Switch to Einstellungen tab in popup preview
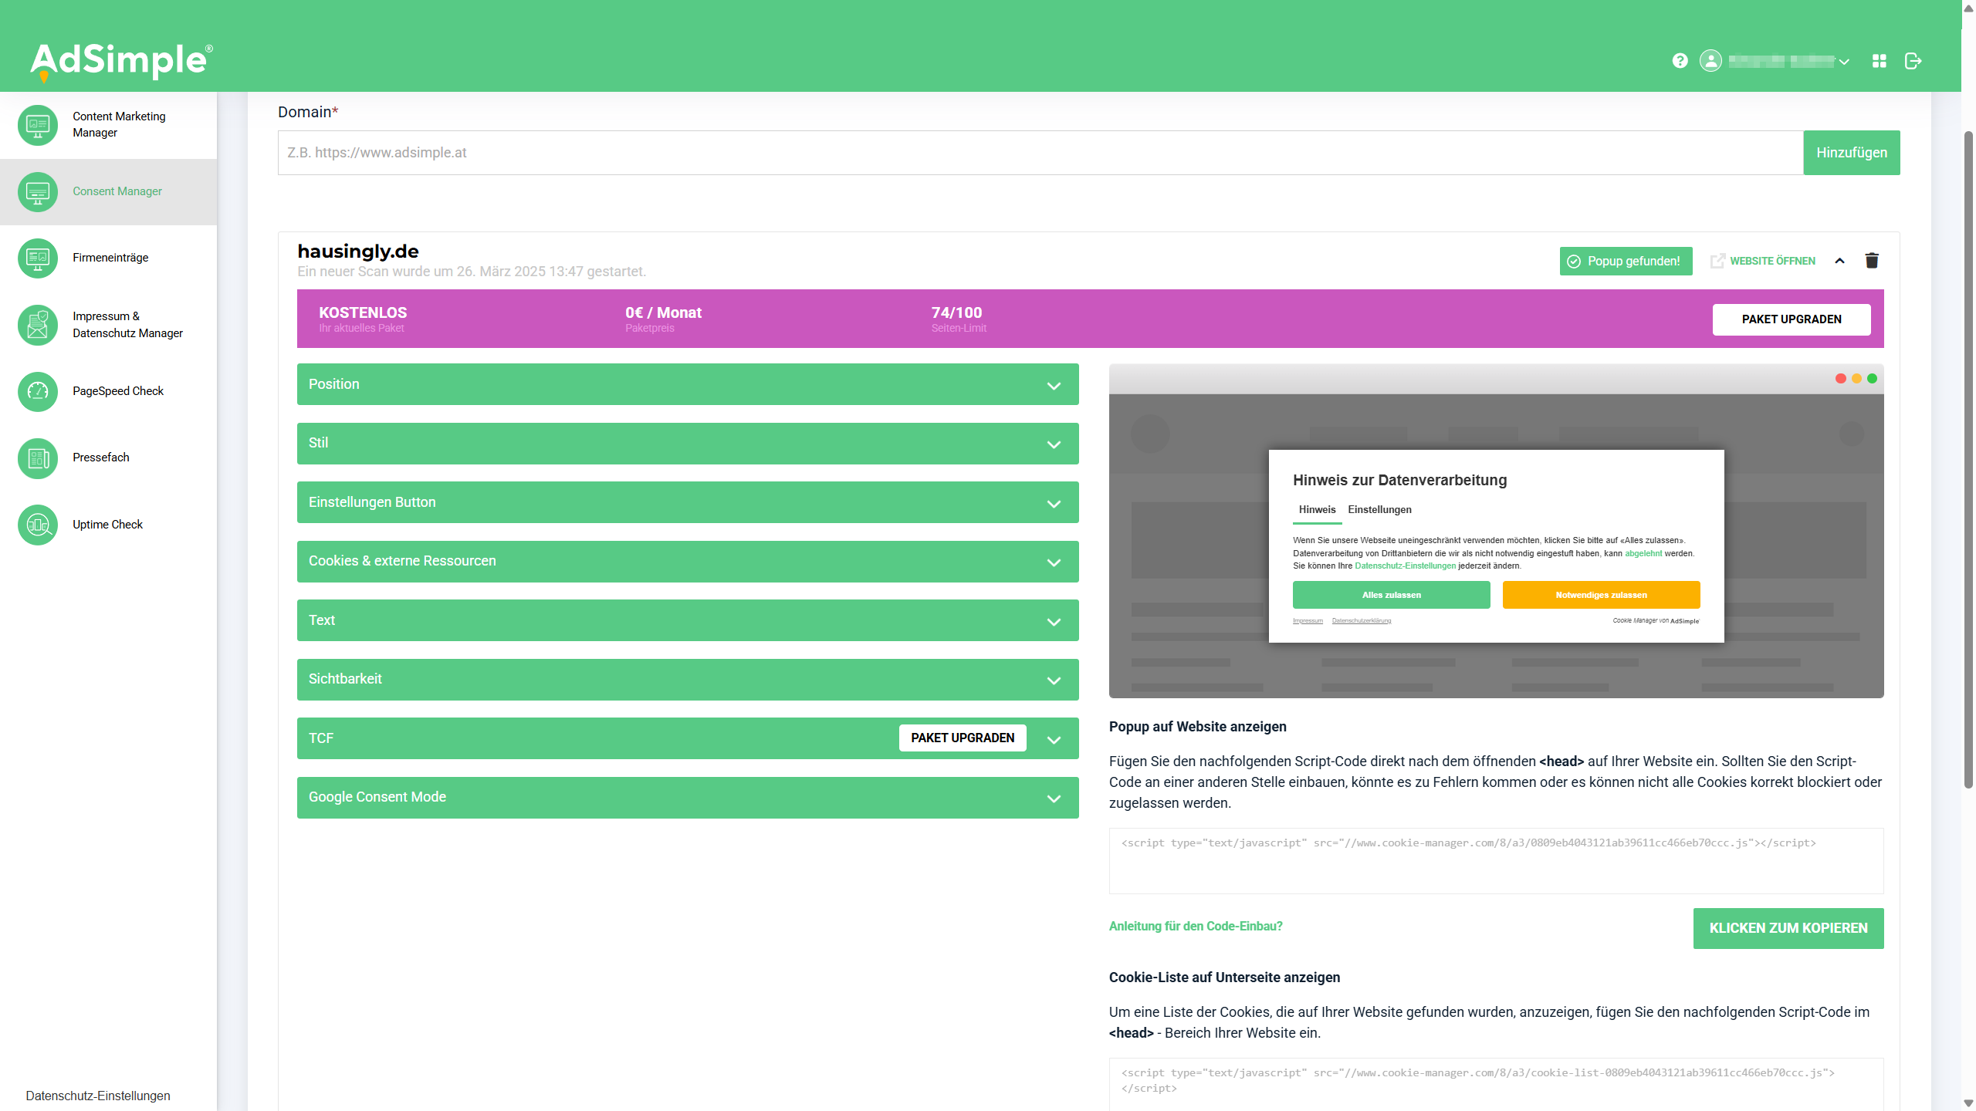The width and height of the screenshot is (1976, 1111). click(1379, 509)
